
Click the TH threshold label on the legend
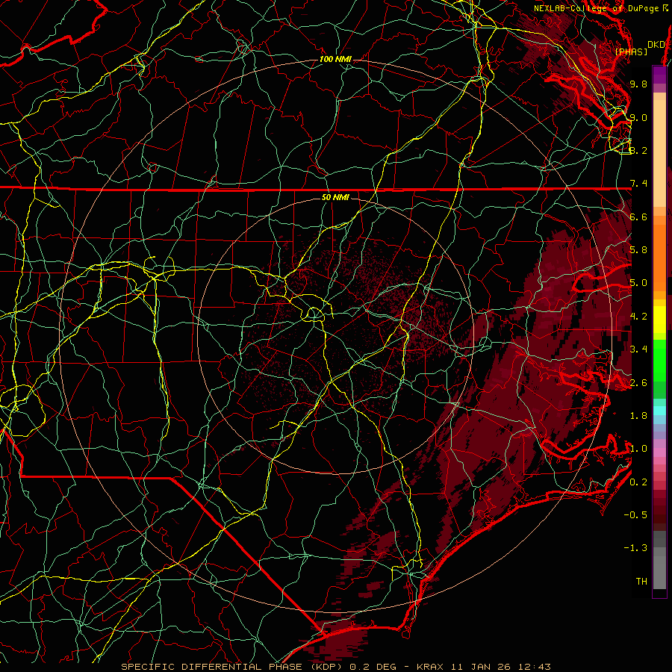click(x=641, y=582)
